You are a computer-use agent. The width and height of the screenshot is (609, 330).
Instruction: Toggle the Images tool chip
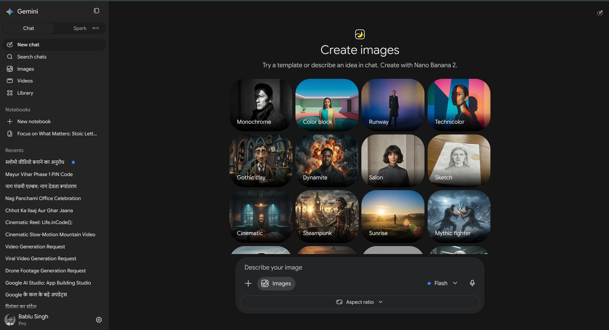[x=276, y=283]
